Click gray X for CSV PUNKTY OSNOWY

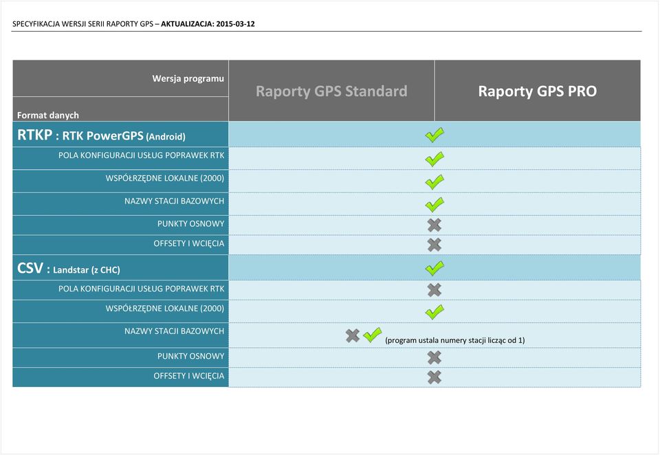point(434,358)
